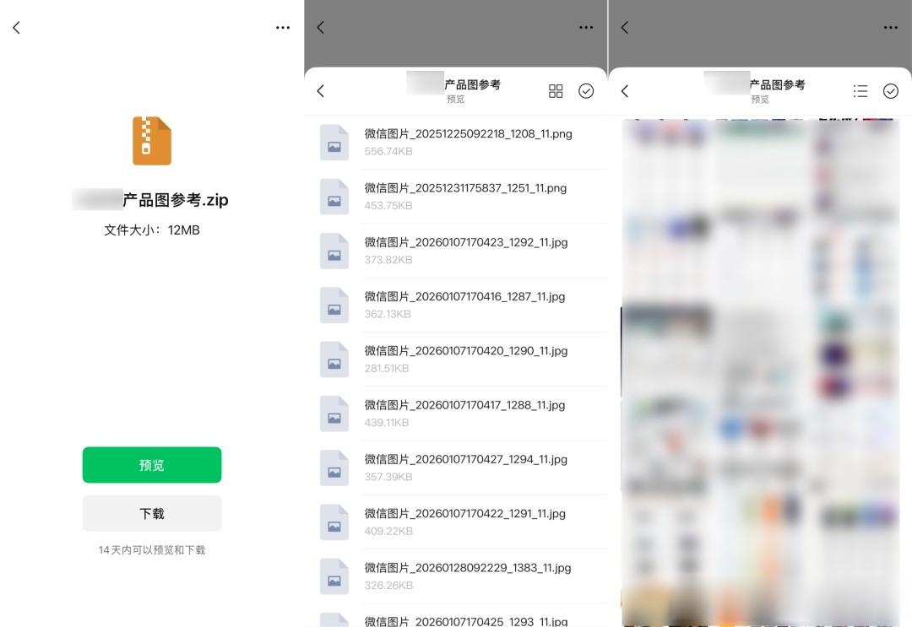Screen dimensions: 912x627
Task: Click the image icon of the 362.13KB file
Action: tap(334, 305)
